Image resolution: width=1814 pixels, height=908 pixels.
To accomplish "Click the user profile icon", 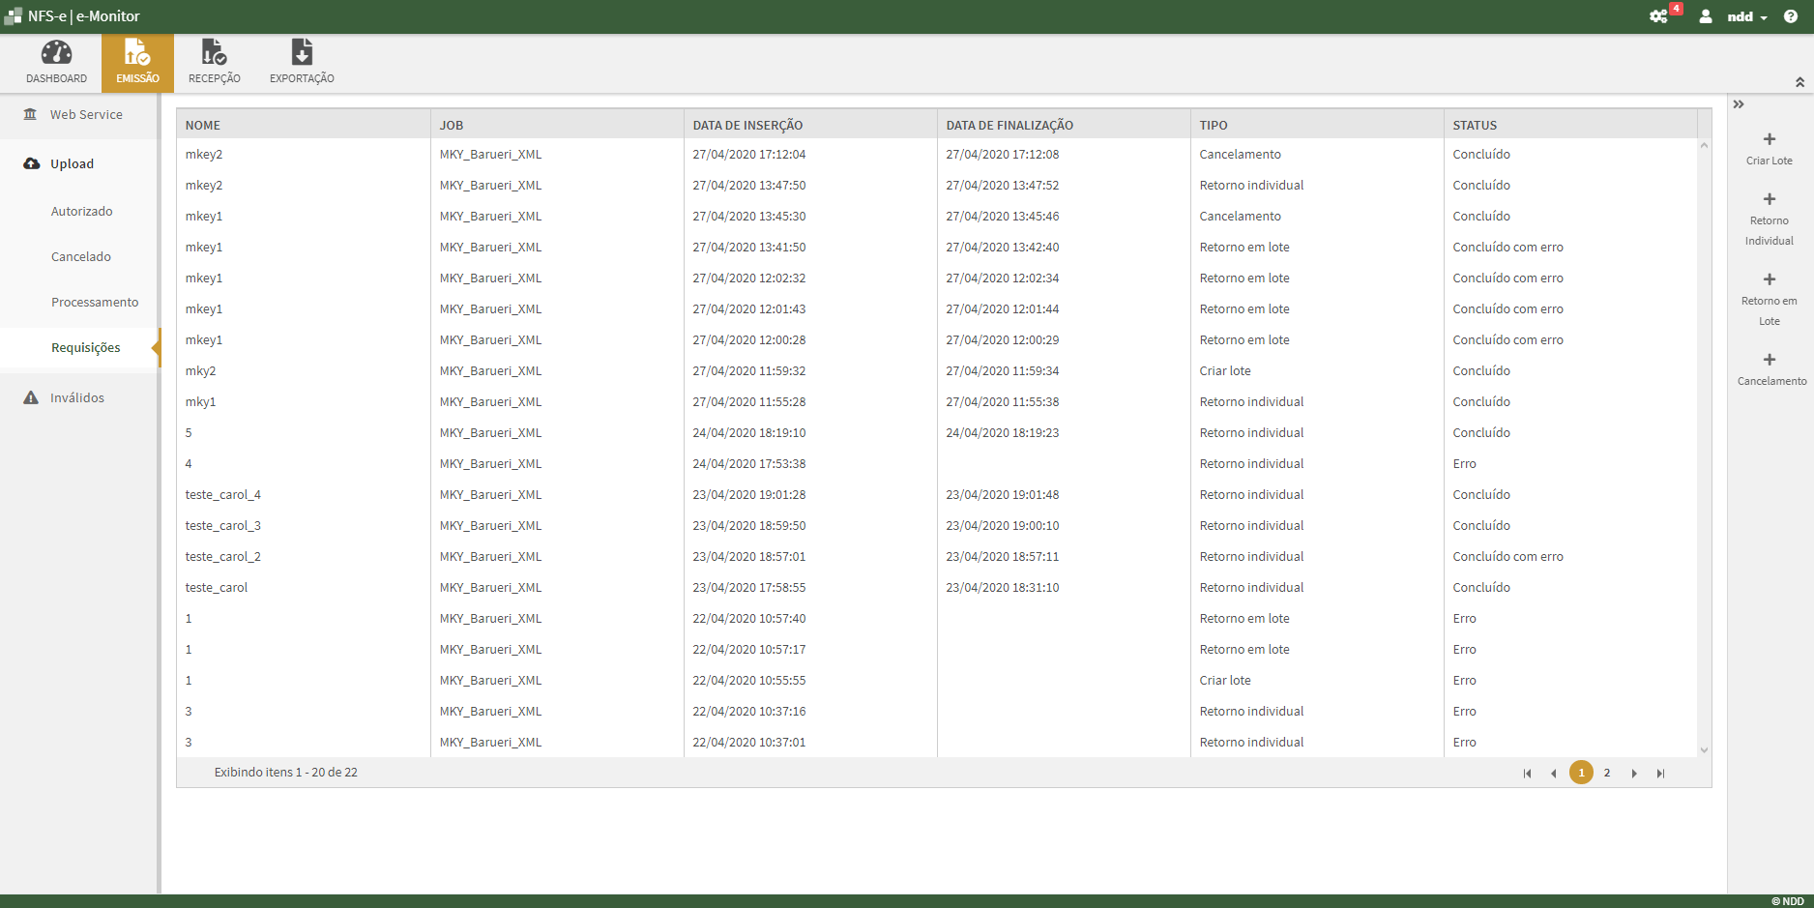I will (x=1705, y=16).
